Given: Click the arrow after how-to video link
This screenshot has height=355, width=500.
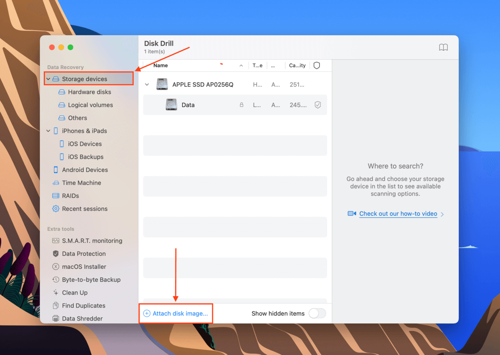Looking at the screenshot, I should click(442, 214).
